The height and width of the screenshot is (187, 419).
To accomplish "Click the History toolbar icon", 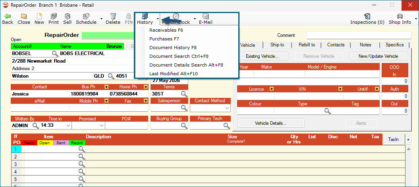I will coord(145,17).
